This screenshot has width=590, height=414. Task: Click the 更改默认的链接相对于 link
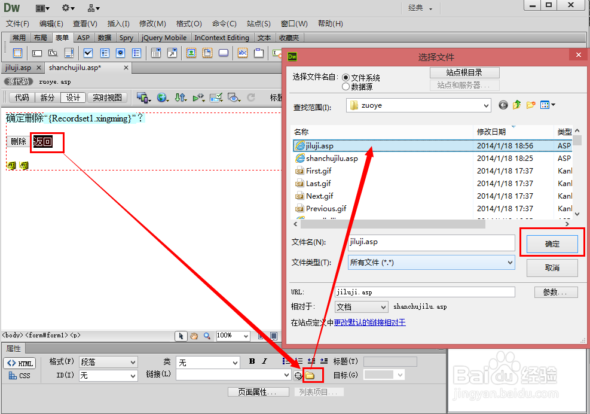coord(369,322)
